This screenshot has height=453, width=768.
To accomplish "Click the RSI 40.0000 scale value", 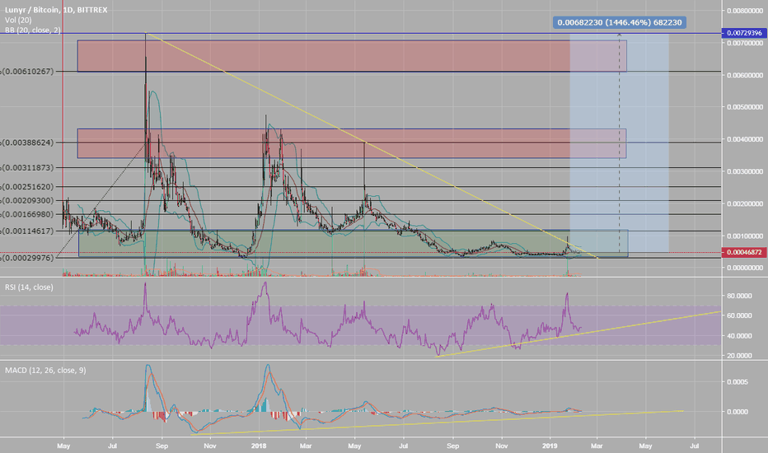I will pyautogui.click(x=740, y=336).
